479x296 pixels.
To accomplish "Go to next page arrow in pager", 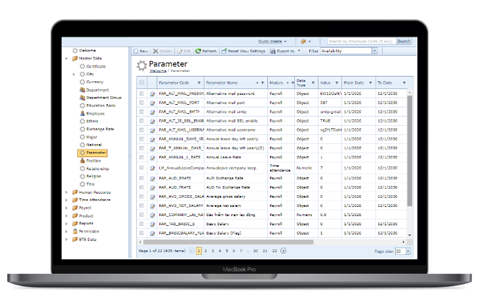I will (283, 250).
